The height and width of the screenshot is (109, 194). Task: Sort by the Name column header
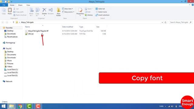pyautogui.click(x=28, y=27)
